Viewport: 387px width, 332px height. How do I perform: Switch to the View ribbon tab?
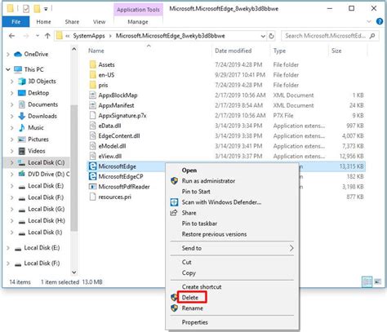99,22
